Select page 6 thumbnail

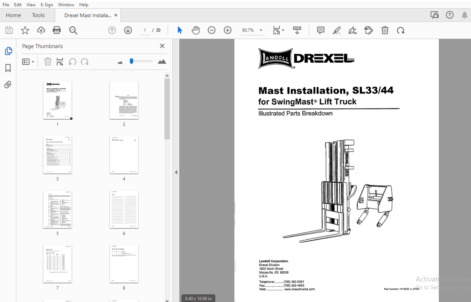pos(124,210)
